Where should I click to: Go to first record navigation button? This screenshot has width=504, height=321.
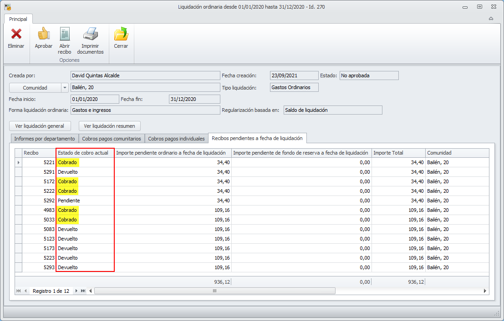[x=18, y=291]
